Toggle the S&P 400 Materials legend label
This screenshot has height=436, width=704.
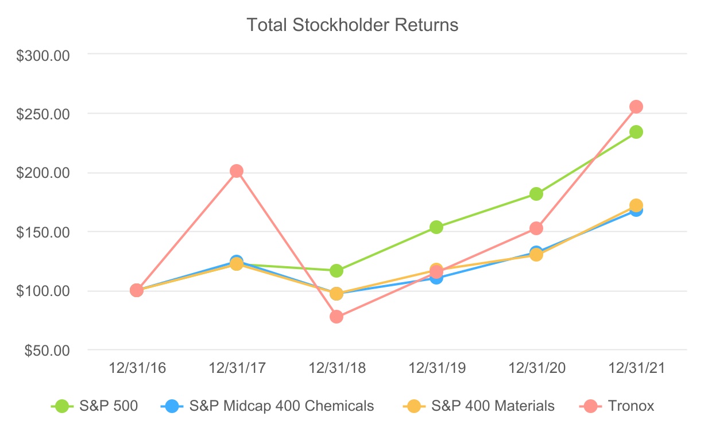(493, 406)
